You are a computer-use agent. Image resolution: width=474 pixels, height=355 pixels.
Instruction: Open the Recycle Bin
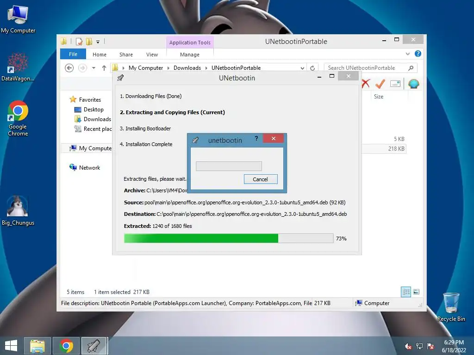click(451, 307)
